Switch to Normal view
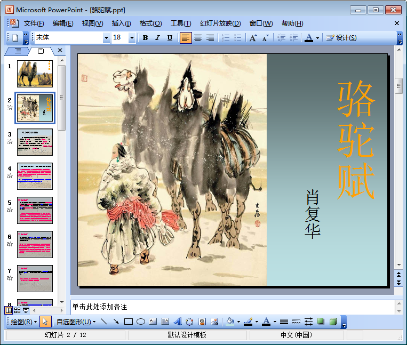The image size is (407, 345). 9,310
